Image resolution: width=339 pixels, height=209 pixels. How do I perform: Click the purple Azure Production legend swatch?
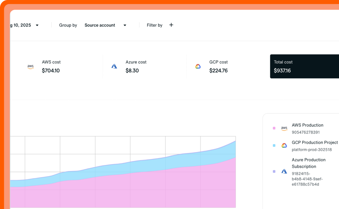click(274, 171)
